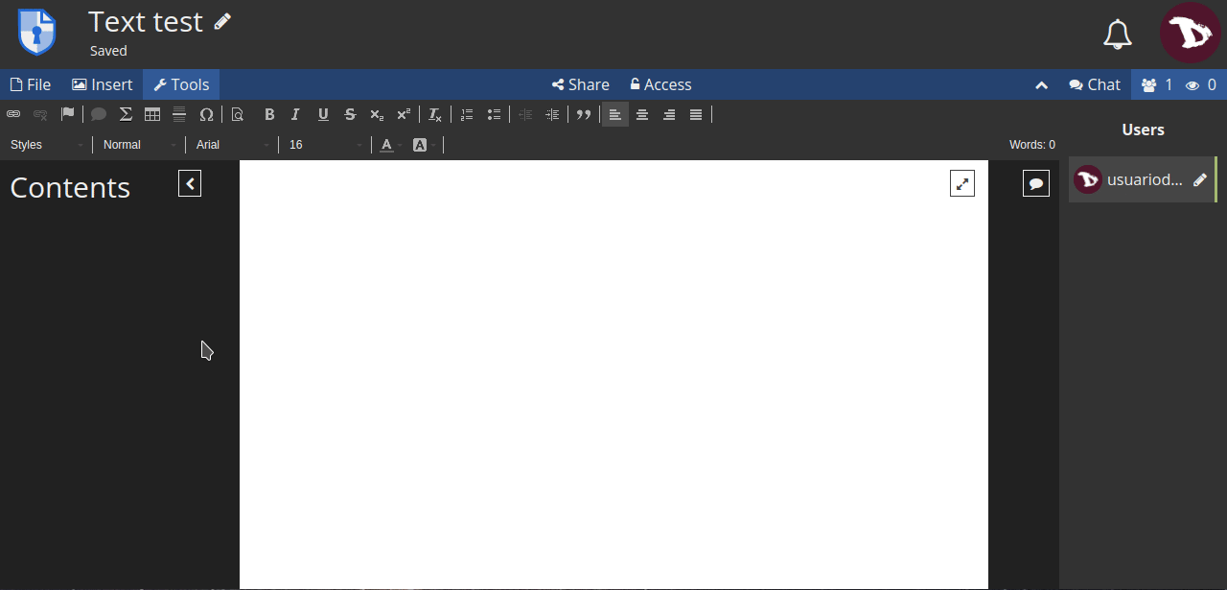The image size is (1227, 590).
Task: Open the special character Omega tool
Action: (206, 114)
